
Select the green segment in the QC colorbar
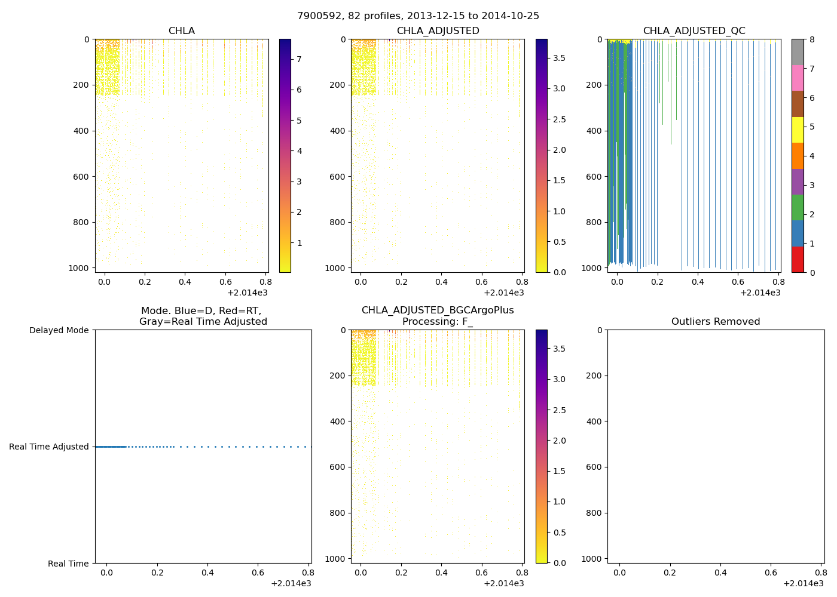point(798,208)
